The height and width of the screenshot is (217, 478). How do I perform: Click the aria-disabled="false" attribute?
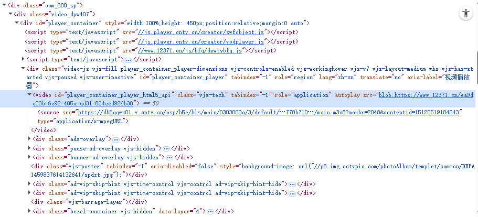pyautogui.click(x=184, y=166)
